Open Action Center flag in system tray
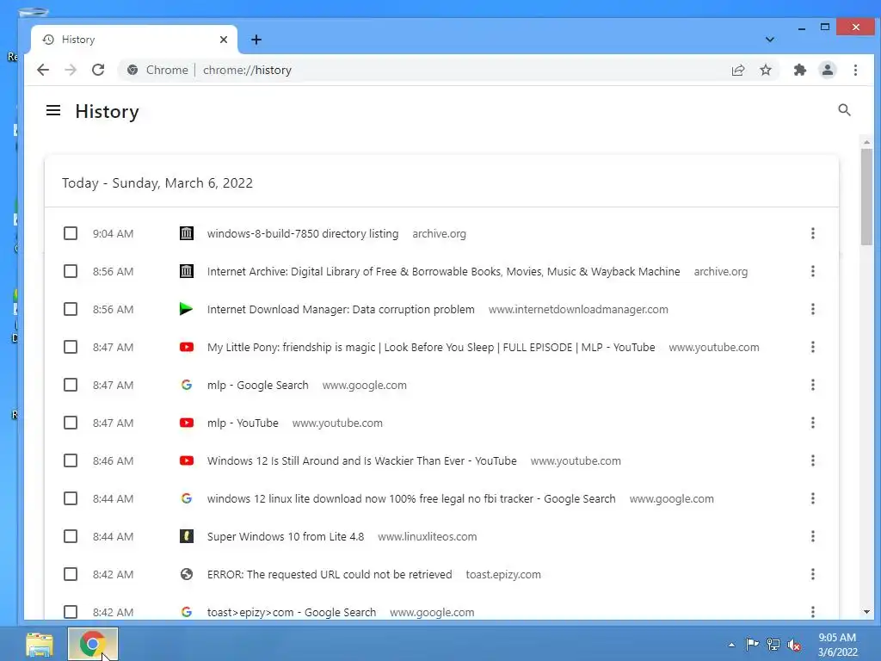 point(752,644)
